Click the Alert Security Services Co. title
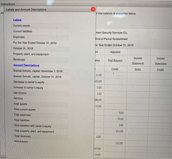 click(x=111, y=33)
